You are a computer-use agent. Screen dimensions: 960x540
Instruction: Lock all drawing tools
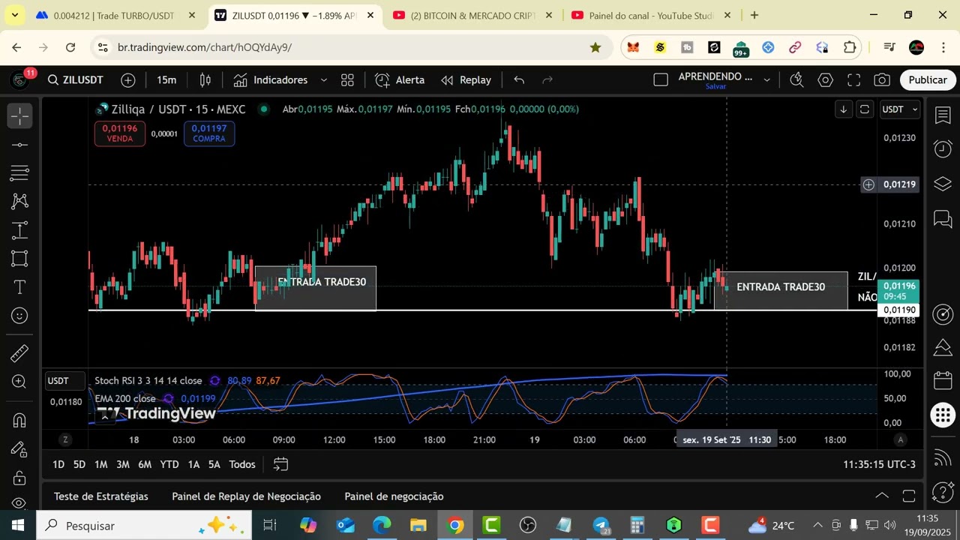(19, 477)
